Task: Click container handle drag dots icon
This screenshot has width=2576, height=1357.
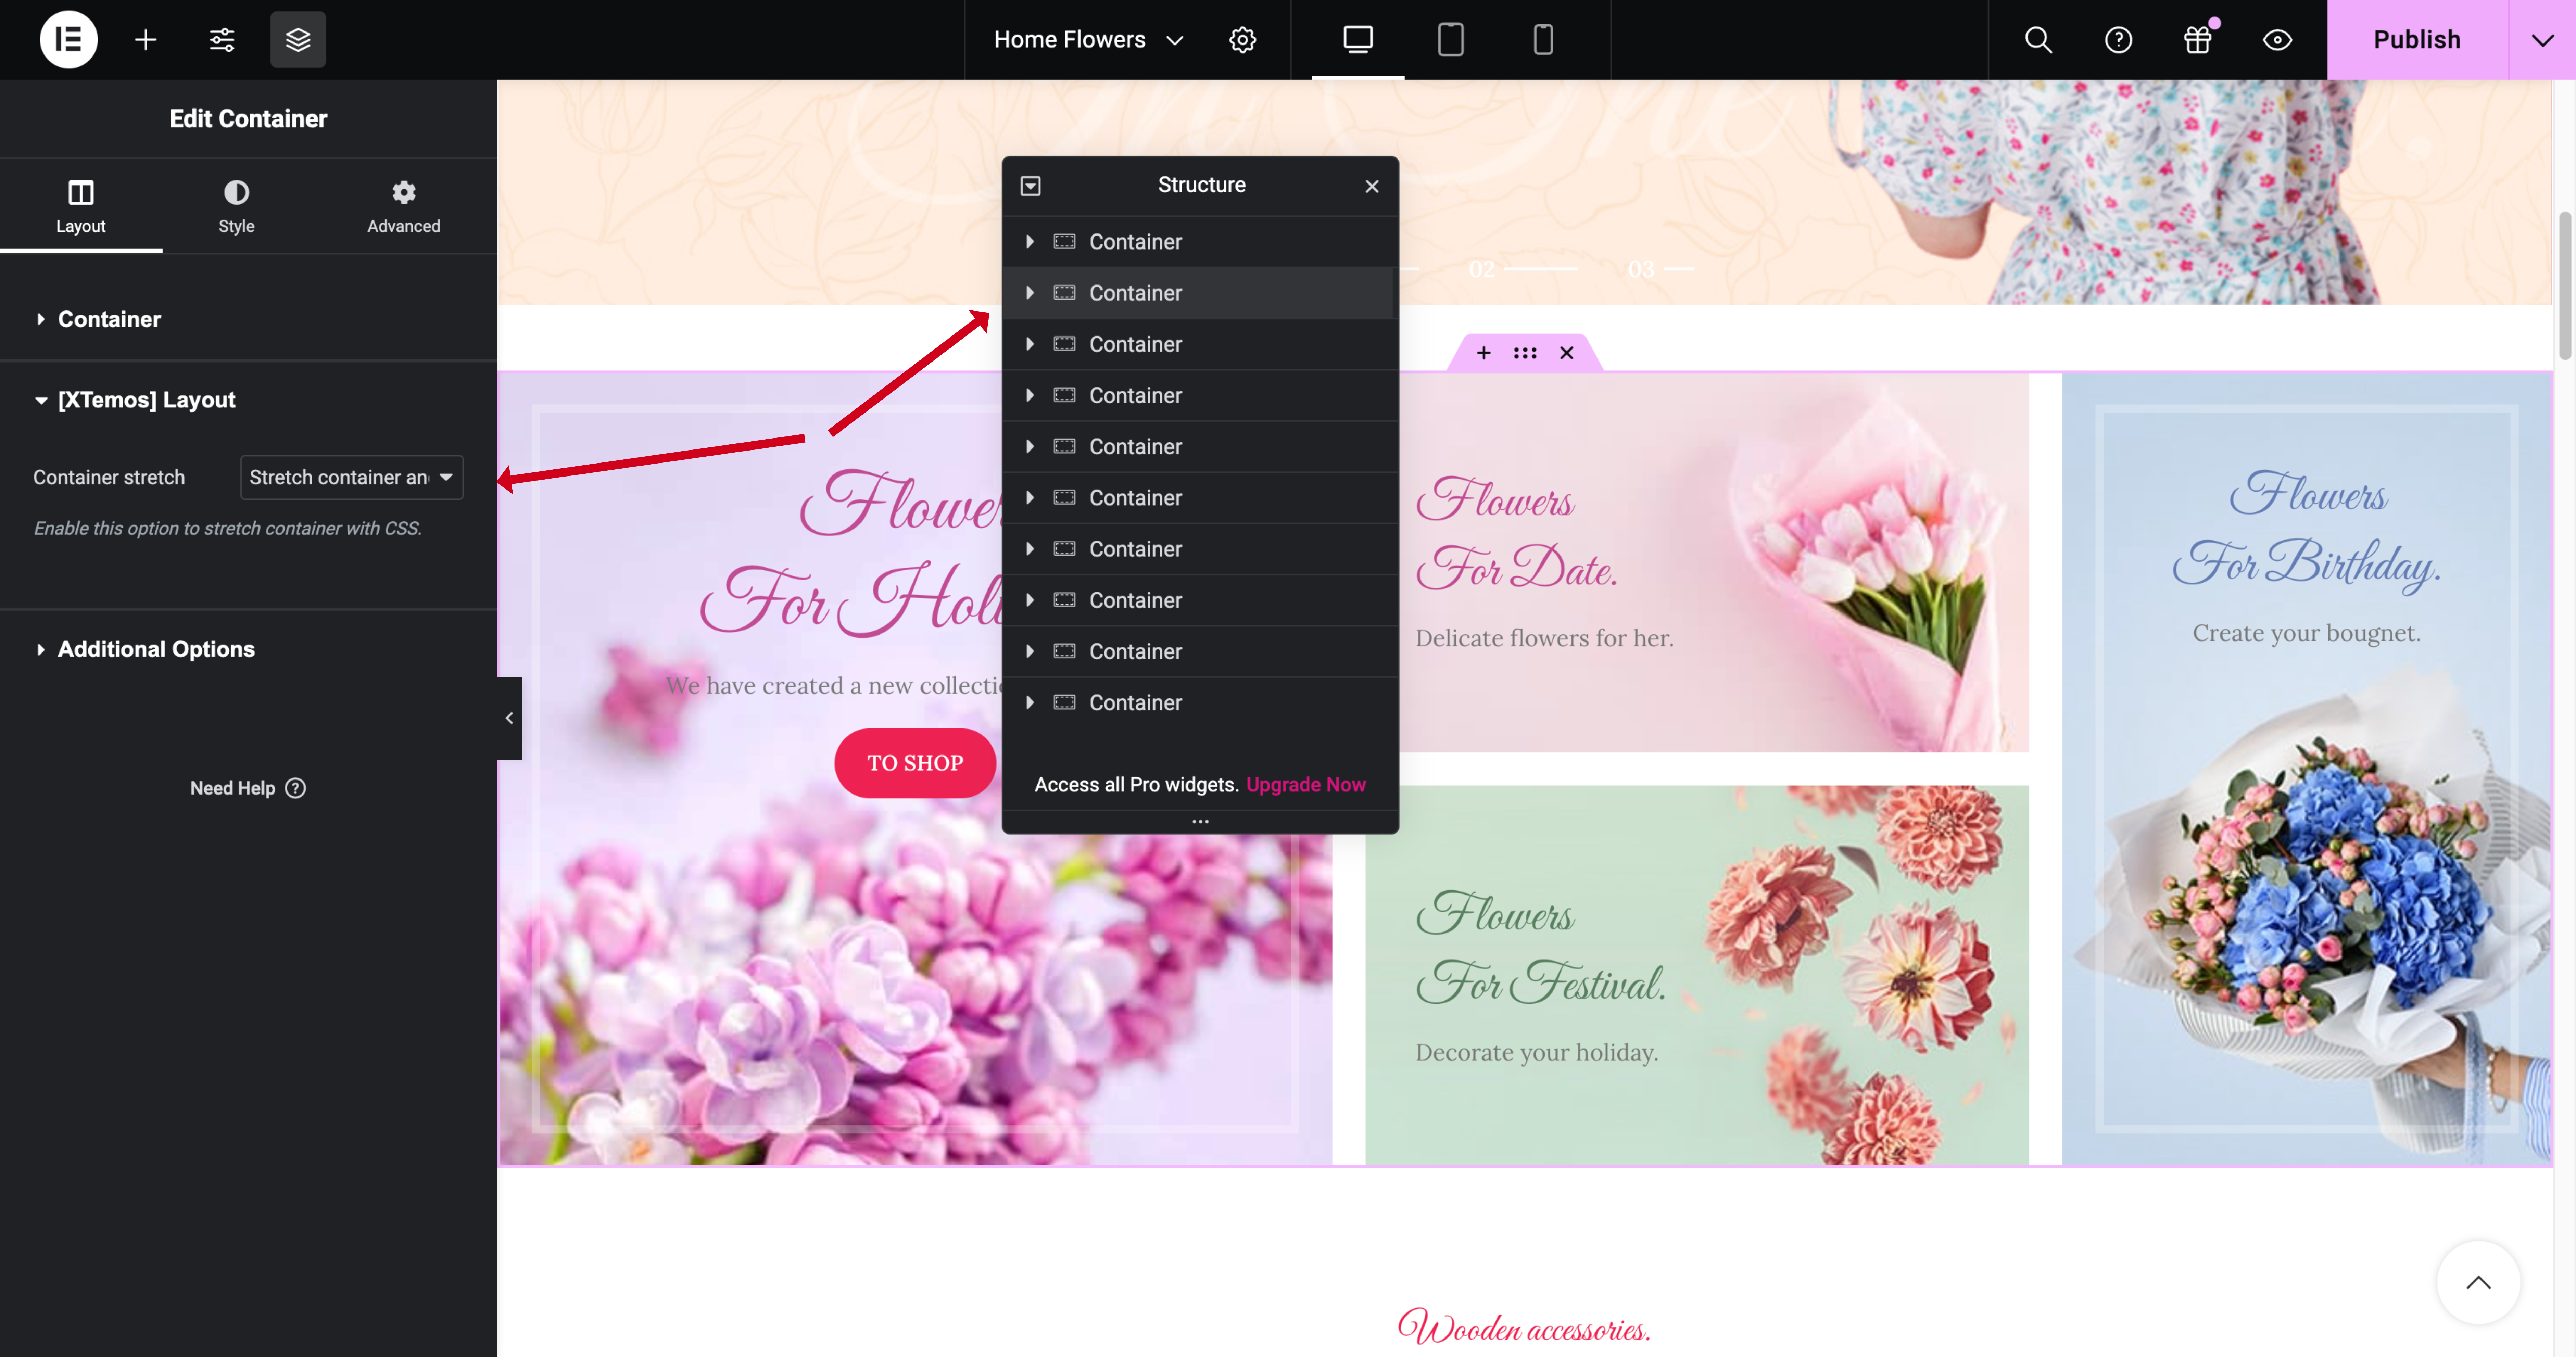Action: tap(1525, 353)
